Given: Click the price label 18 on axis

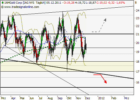Looking at the screenshot, I should click(137, 62).
